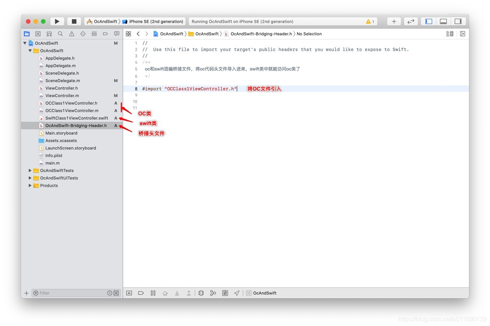This screenshot has height=326, width=490.
Task: Open the Library with the plus button
Action: 394,21
